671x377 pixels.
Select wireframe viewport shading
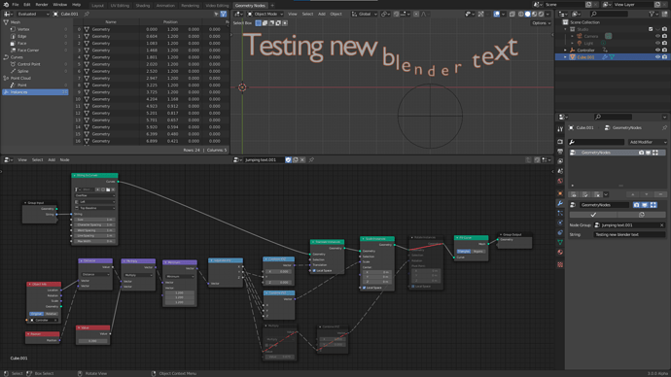tap(521, 15)
